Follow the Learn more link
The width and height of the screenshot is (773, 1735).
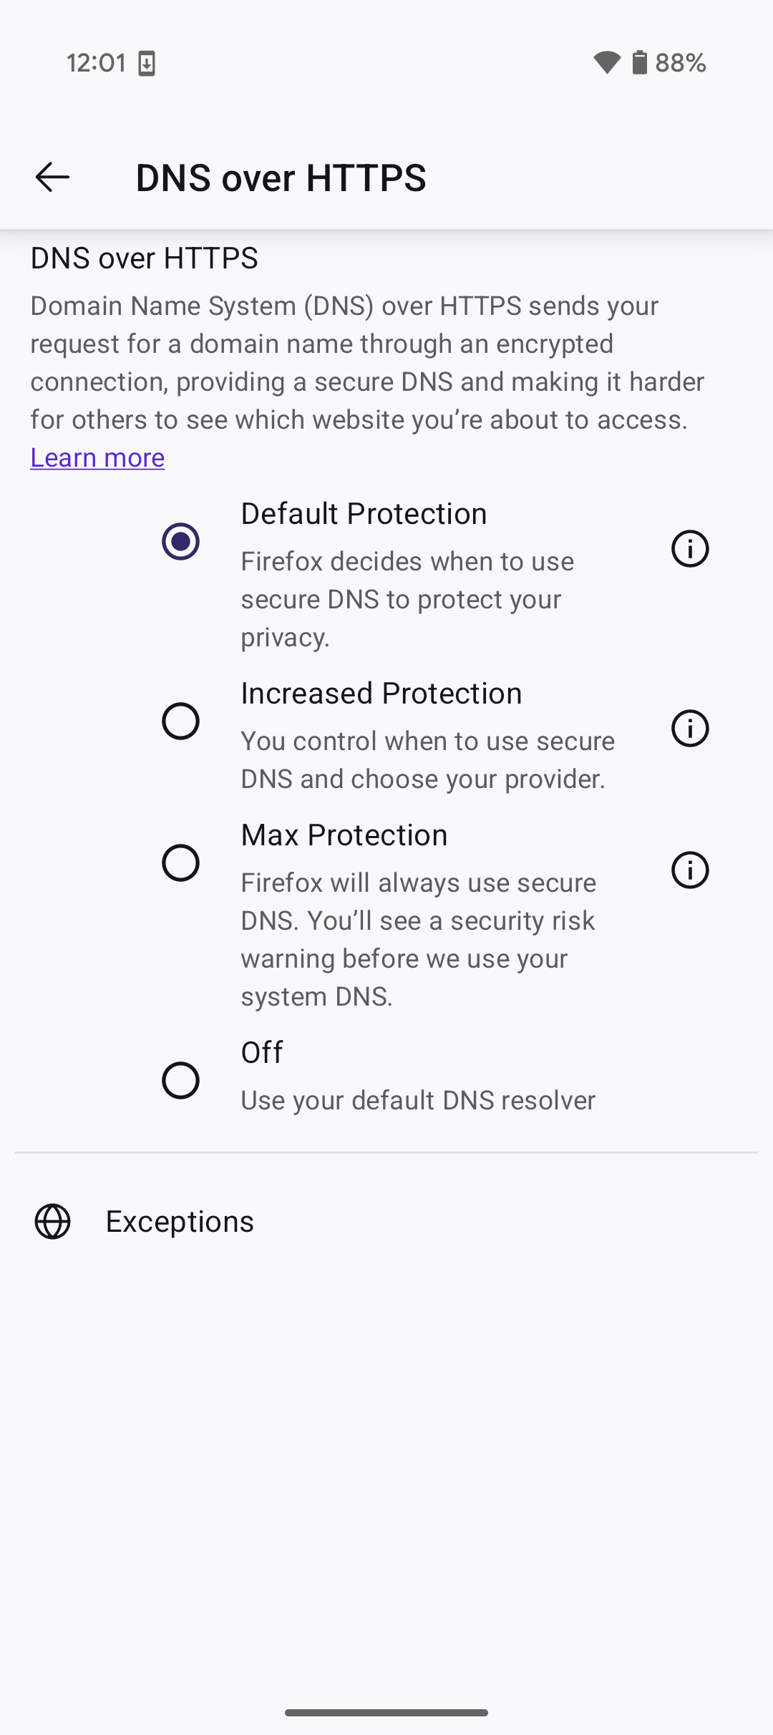(97, 457)
